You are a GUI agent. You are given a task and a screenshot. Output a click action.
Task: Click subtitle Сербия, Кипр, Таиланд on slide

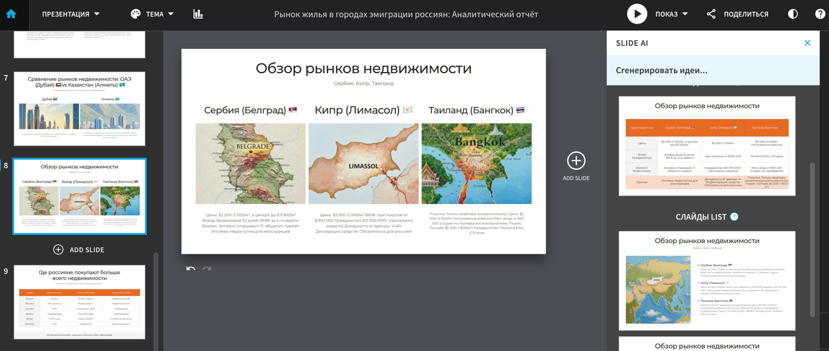point(363,83)
